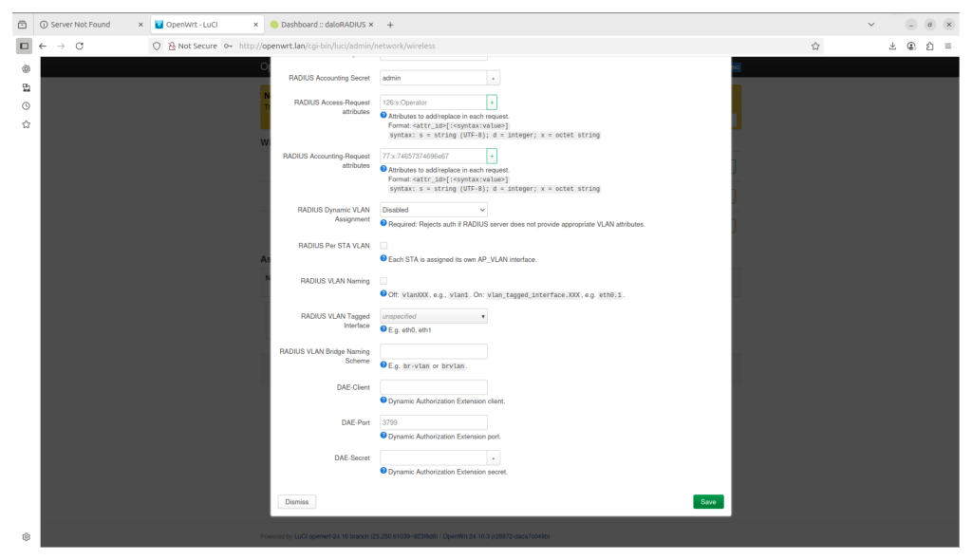This screenshot has width=972, height=560.
Task: Click the RADIUS VLAN Bridge Naming Scheme field
Action: coord(434,351)
